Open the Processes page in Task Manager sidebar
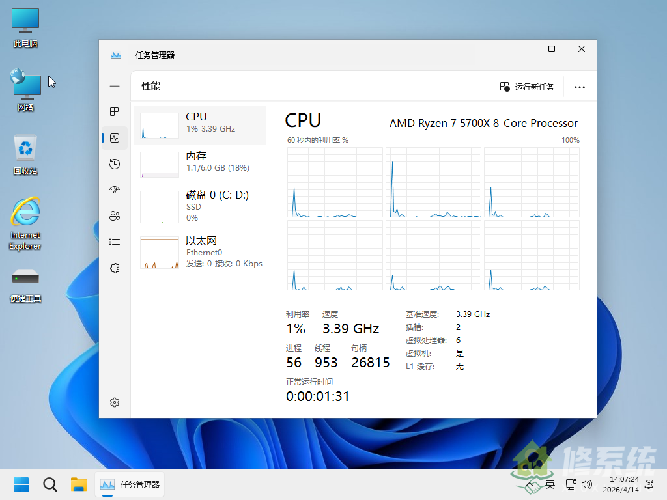667x500 pixels. (x=115, y=112)
